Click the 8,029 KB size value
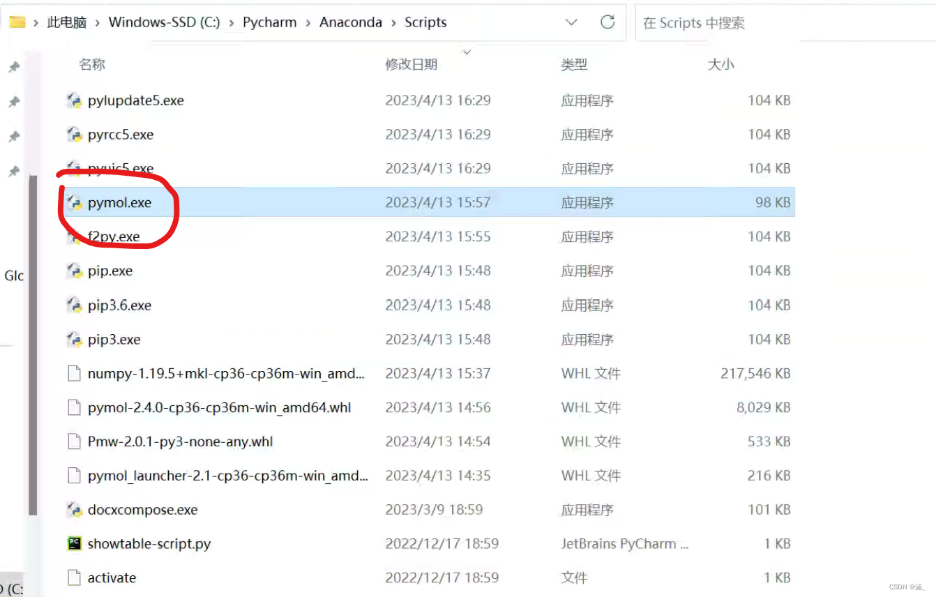Image resolution: width=936 pixels, height=597 pixels. click(x=764, y=408)
